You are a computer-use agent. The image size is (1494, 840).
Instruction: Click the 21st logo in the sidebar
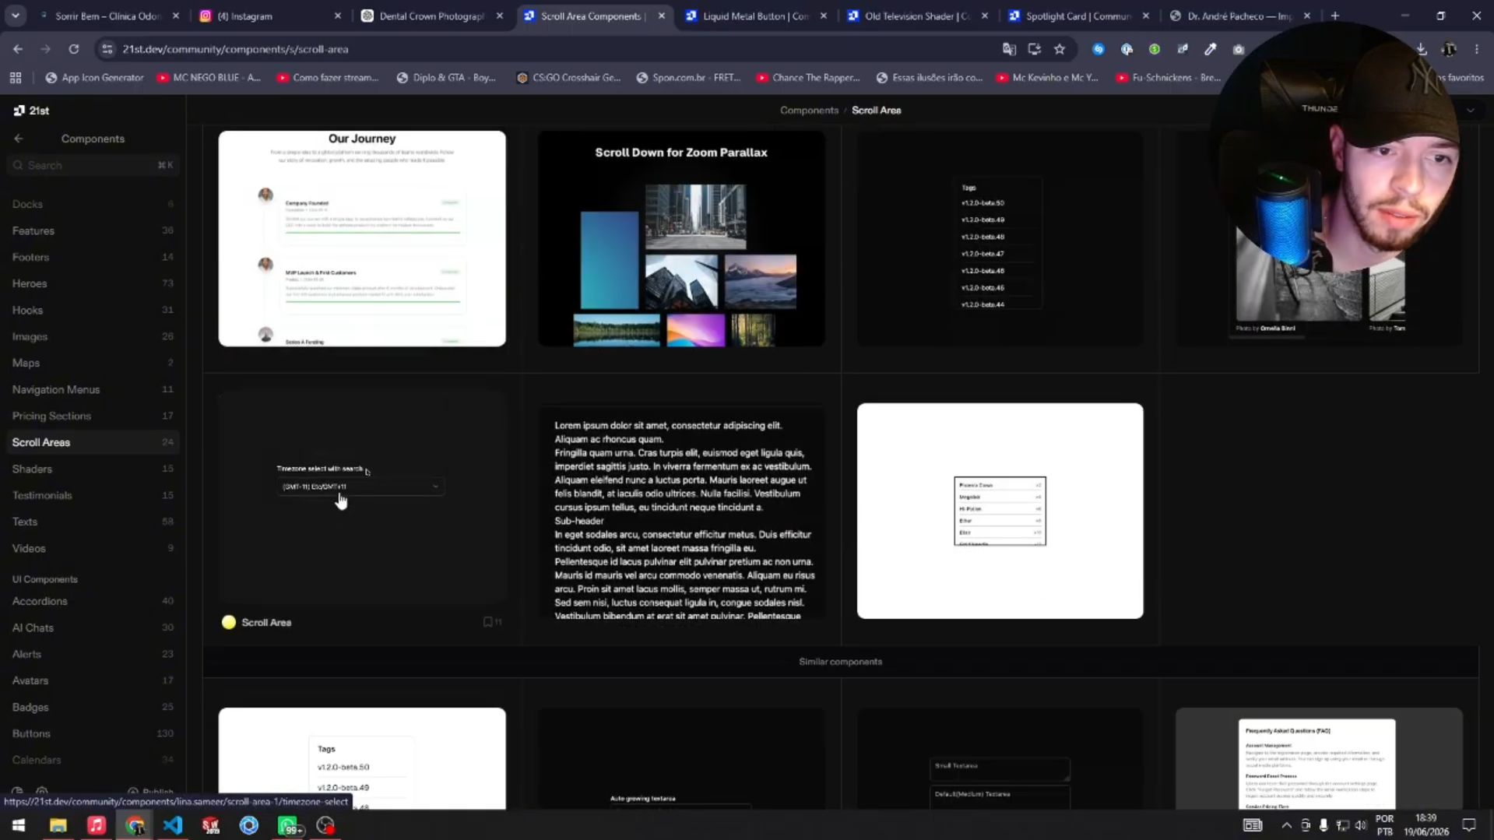31,111
